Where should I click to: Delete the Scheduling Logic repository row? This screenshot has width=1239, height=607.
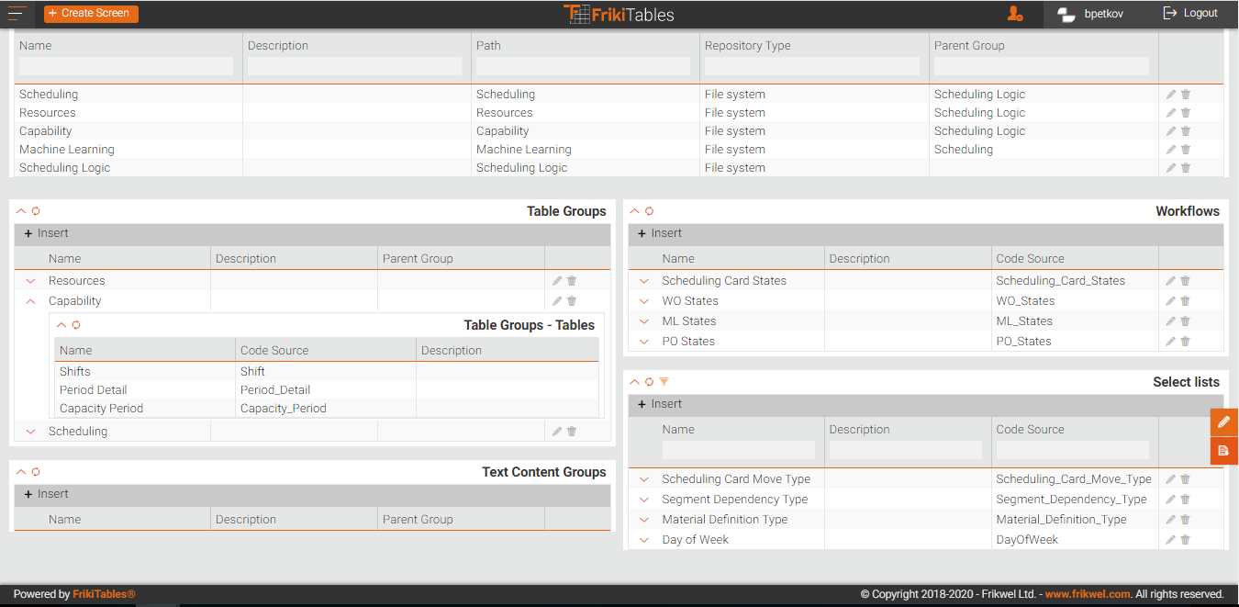click(x=1186, y=168)
